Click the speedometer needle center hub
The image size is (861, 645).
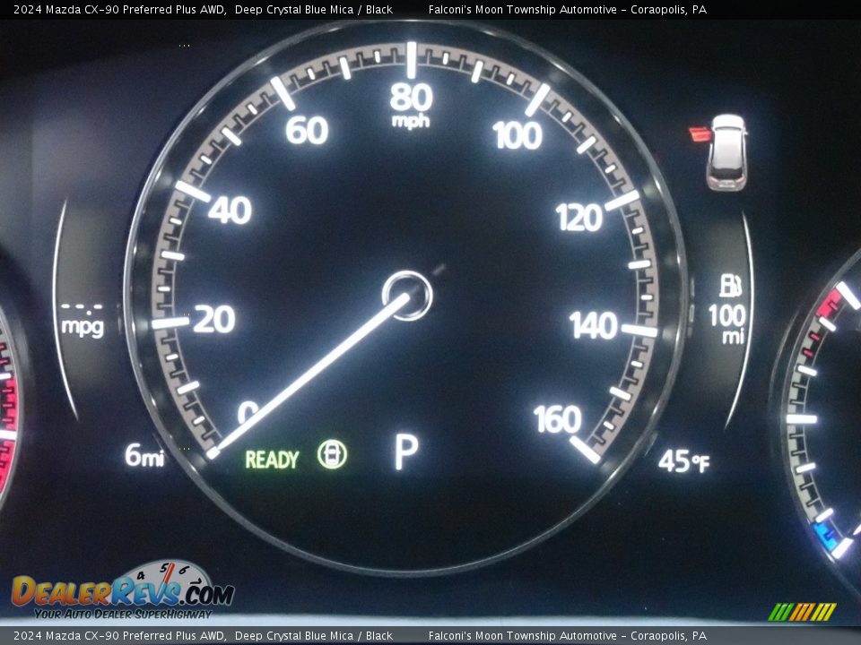(407, 296)
